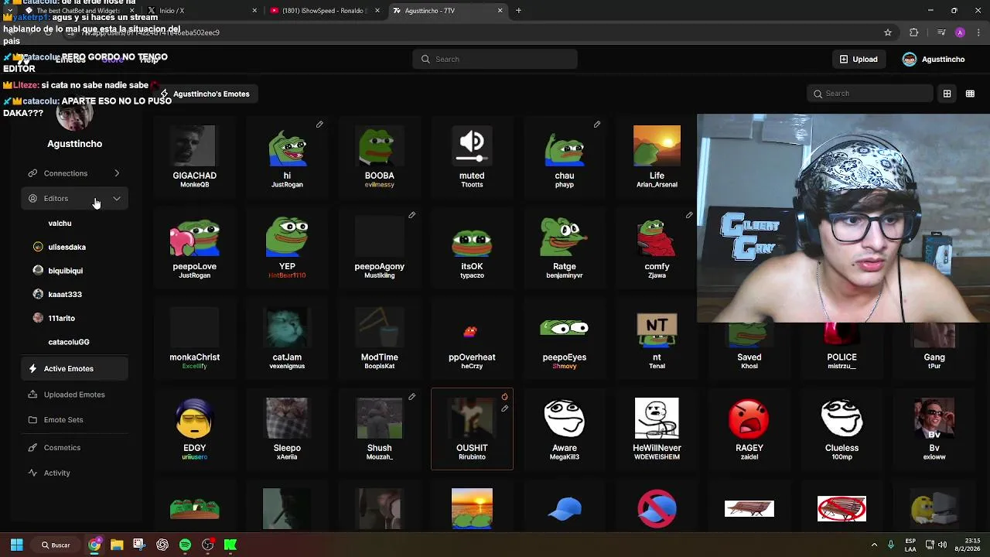
Task: Click the edit pencil on the chau emote
Action: [x=597, y=125]
